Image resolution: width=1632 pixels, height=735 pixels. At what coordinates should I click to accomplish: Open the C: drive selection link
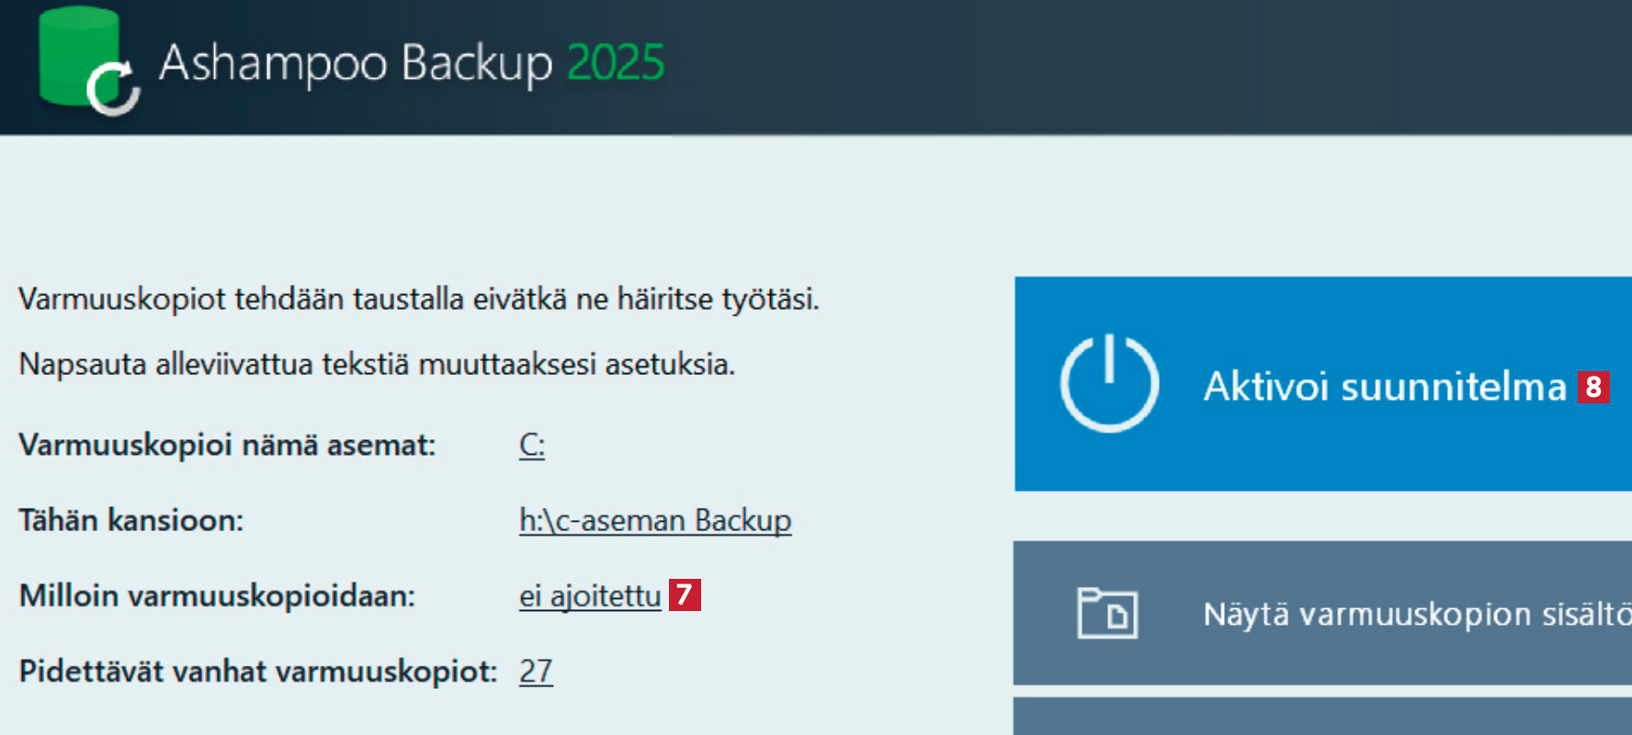[532, 446]
